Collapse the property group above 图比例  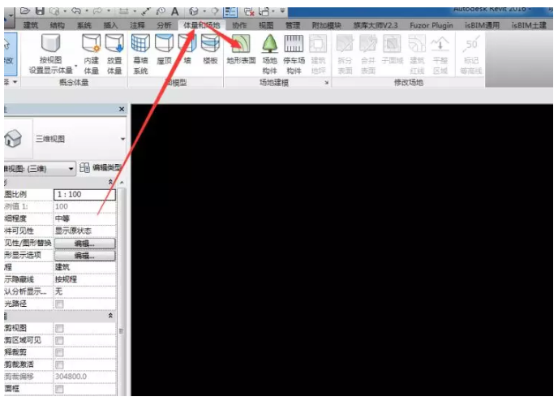coord(110,182)
